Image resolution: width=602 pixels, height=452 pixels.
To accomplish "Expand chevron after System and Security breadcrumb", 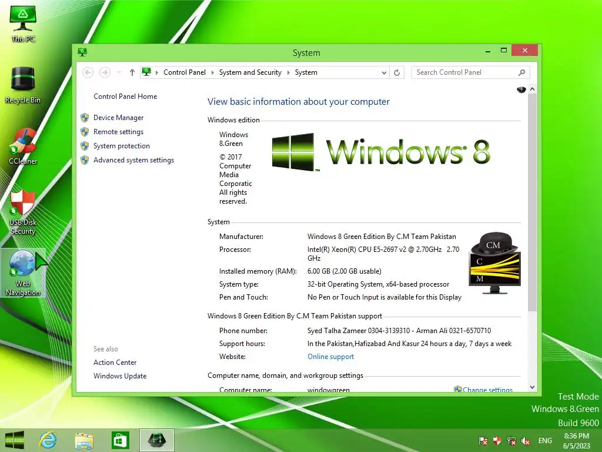I will 288,72.
